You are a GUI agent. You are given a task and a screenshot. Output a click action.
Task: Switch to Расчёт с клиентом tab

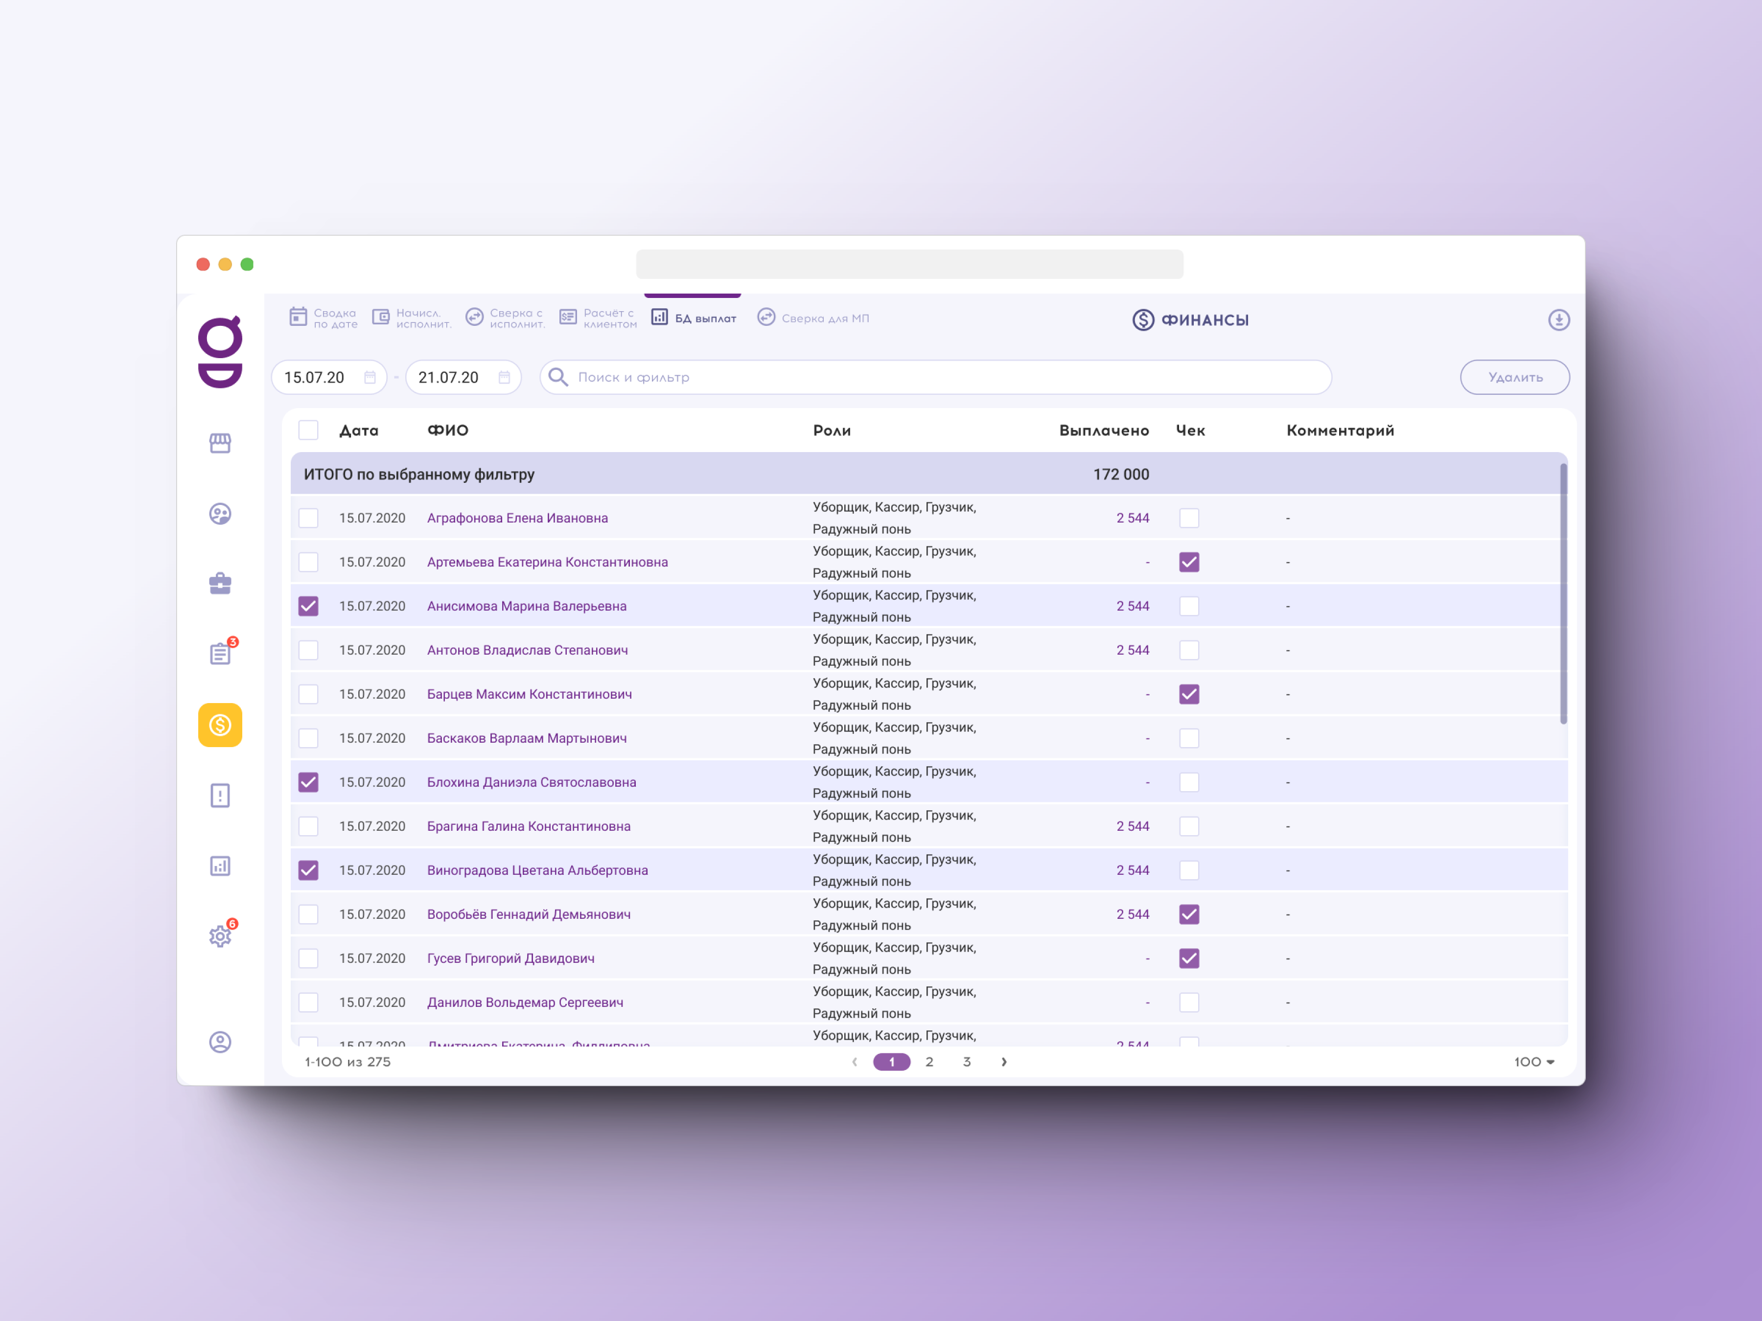pos(598,318)
